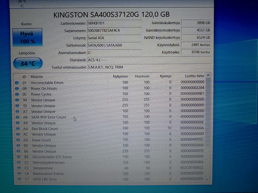This screenshot has width=258, height=193.
Task: Click the Tuetut ominaisuudet field S.M.A.R.T., NCQ, TRIM
Action: coord(149,67)
